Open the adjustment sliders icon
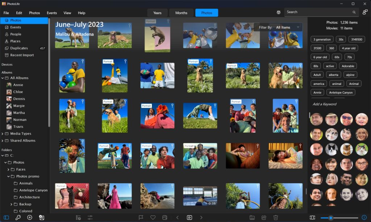Viewport: 371px width, 222px height. coord(90,218)
